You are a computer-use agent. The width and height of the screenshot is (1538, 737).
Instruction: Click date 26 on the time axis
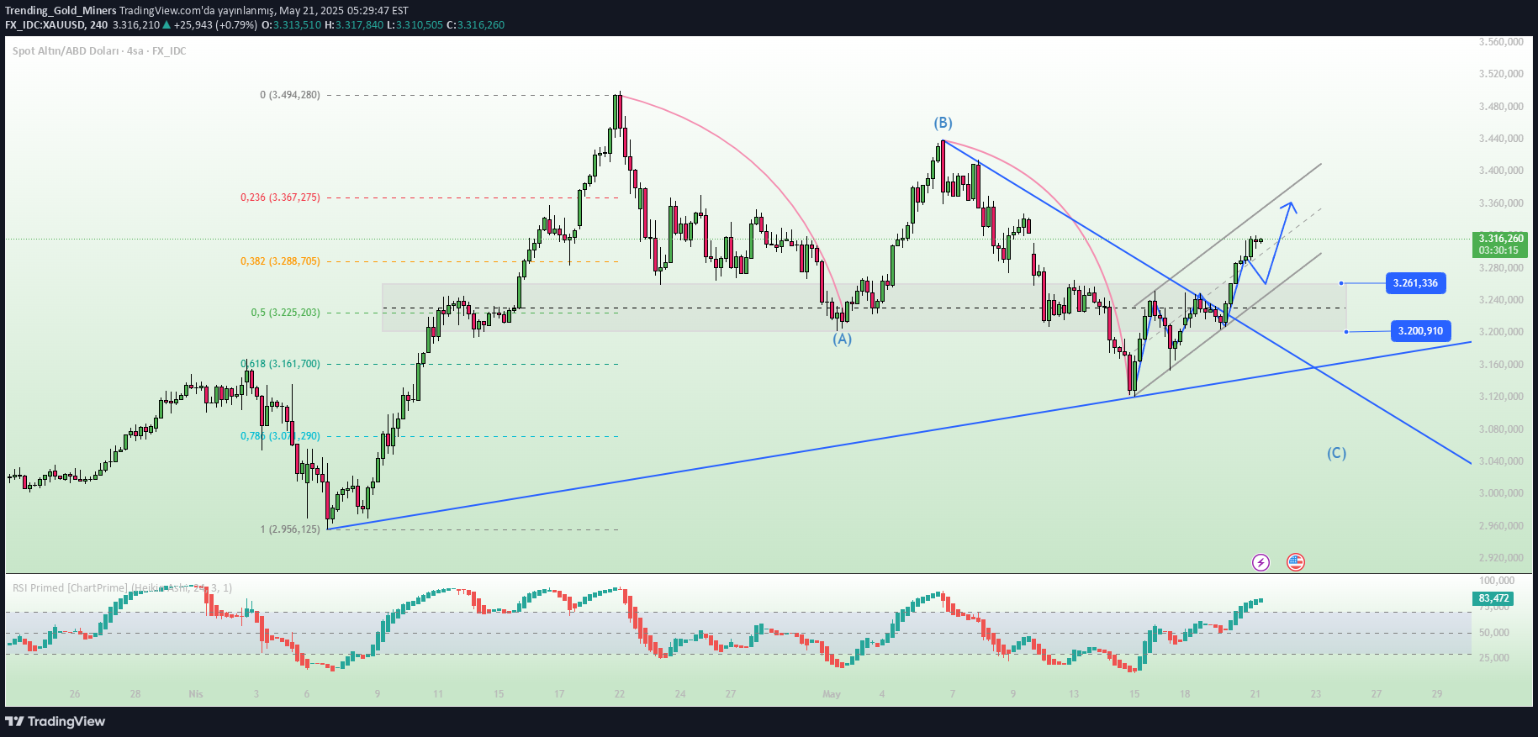pyautogui.click(x=75, y=694)
